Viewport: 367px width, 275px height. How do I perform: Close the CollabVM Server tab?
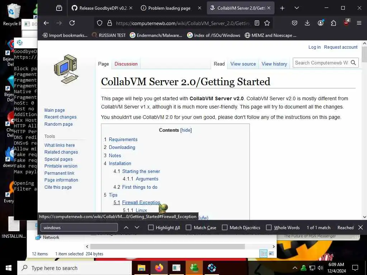tap(269, 8)
